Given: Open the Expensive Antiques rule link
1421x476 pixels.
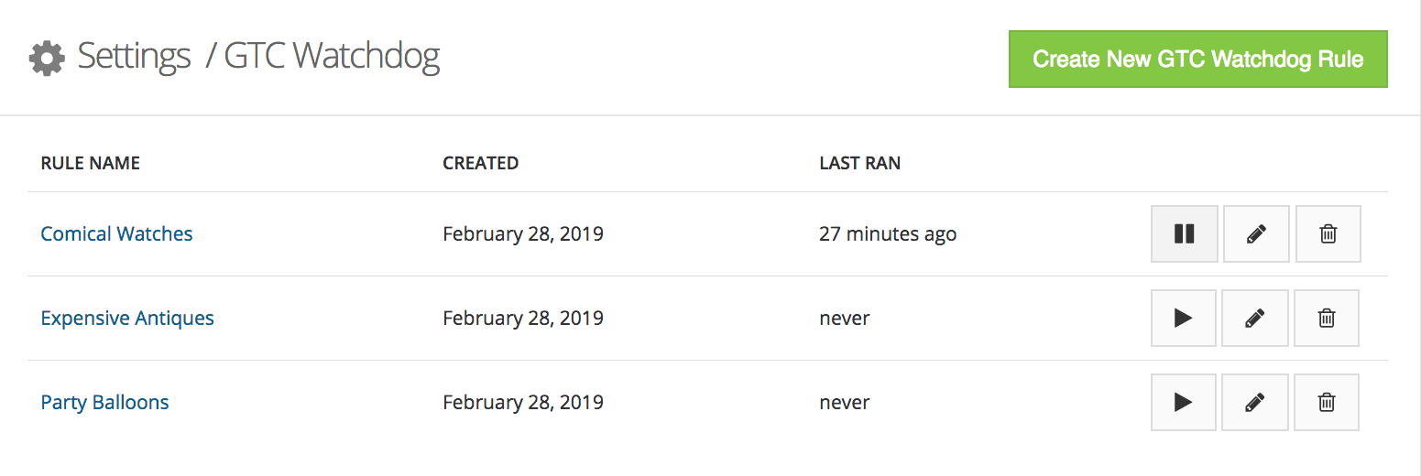Looking at the screenshot, I should 127,319.
